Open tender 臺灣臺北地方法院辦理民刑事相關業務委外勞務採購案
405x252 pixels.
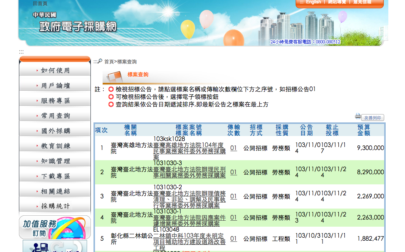[189, 172]
